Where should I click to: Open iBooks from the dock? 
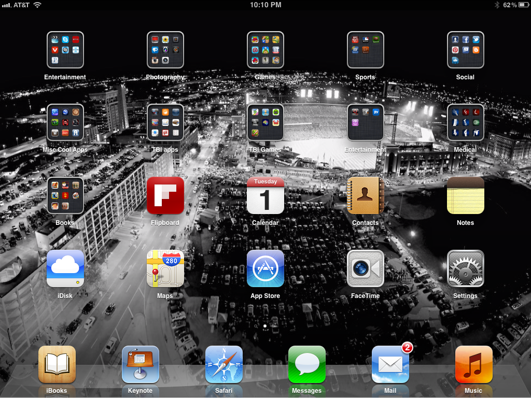tap(57, 364)
